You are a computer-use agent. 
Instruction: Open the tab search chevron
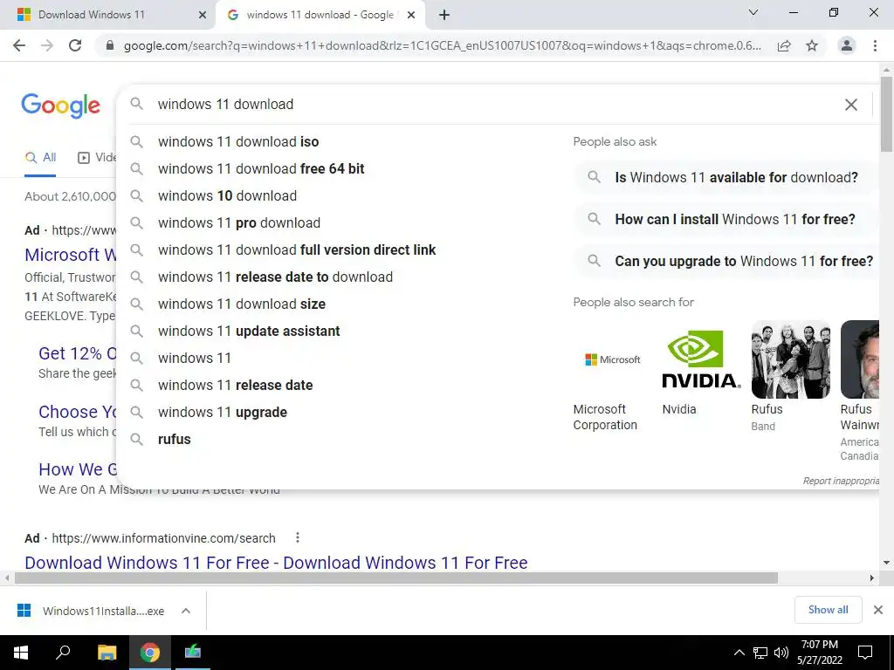pos(753,12)
